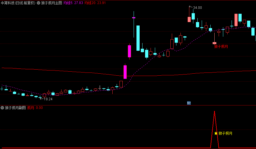This screenshot has height=149, width=256.
Task: Click the 均线5: 27.83 value
Action: point(73,3)
